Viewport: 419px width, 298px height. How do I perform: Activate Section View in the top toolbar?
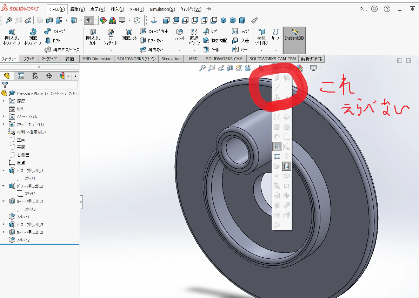pyautogui.click(x=49, y=20)
